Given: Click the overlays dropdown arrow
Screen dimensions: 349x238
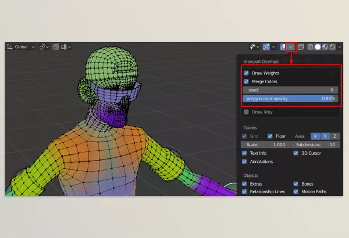Looking at the screenshot, I should pos(291,47).
